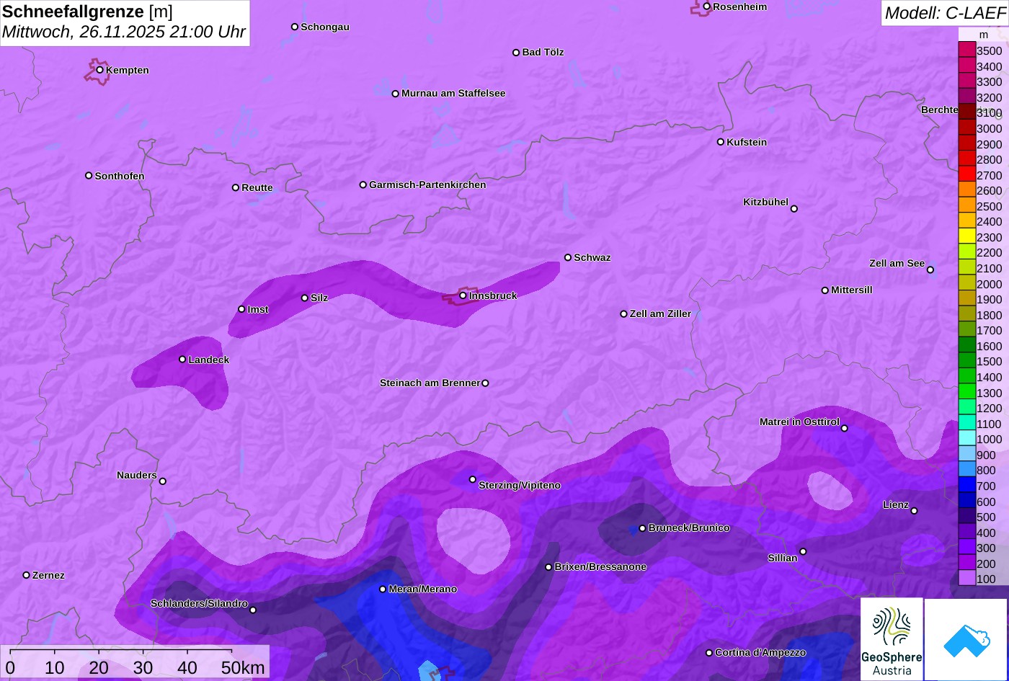Click the 2700 m red legend swatch
This screenshot has width=1009, height=681.
pos(966,174)
